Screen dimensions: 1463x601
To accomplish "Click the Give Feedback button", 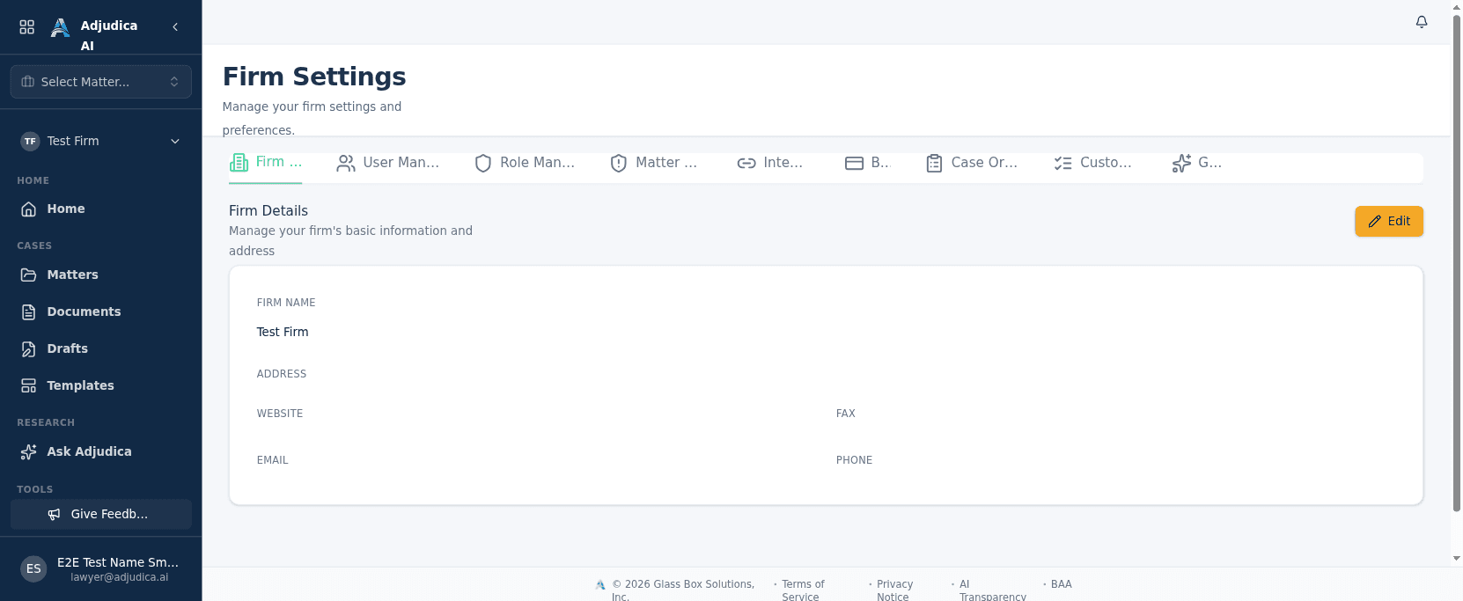I will 101,514.
